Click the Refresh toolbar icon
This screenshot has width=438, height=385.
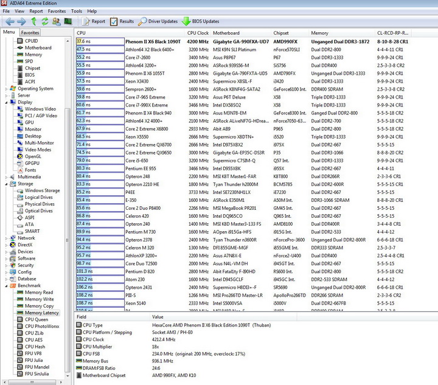tap(44, 21)
